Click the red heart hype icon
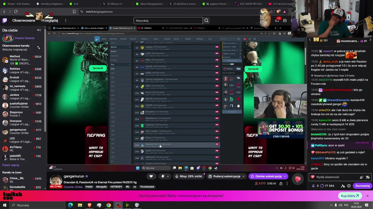 tap(298, 179)
